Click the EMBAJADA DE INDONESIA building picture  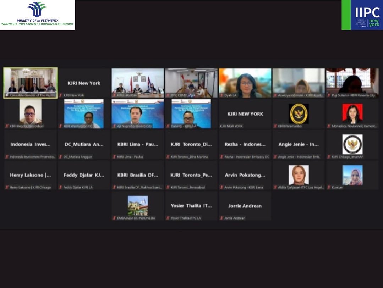coord(138,205)
